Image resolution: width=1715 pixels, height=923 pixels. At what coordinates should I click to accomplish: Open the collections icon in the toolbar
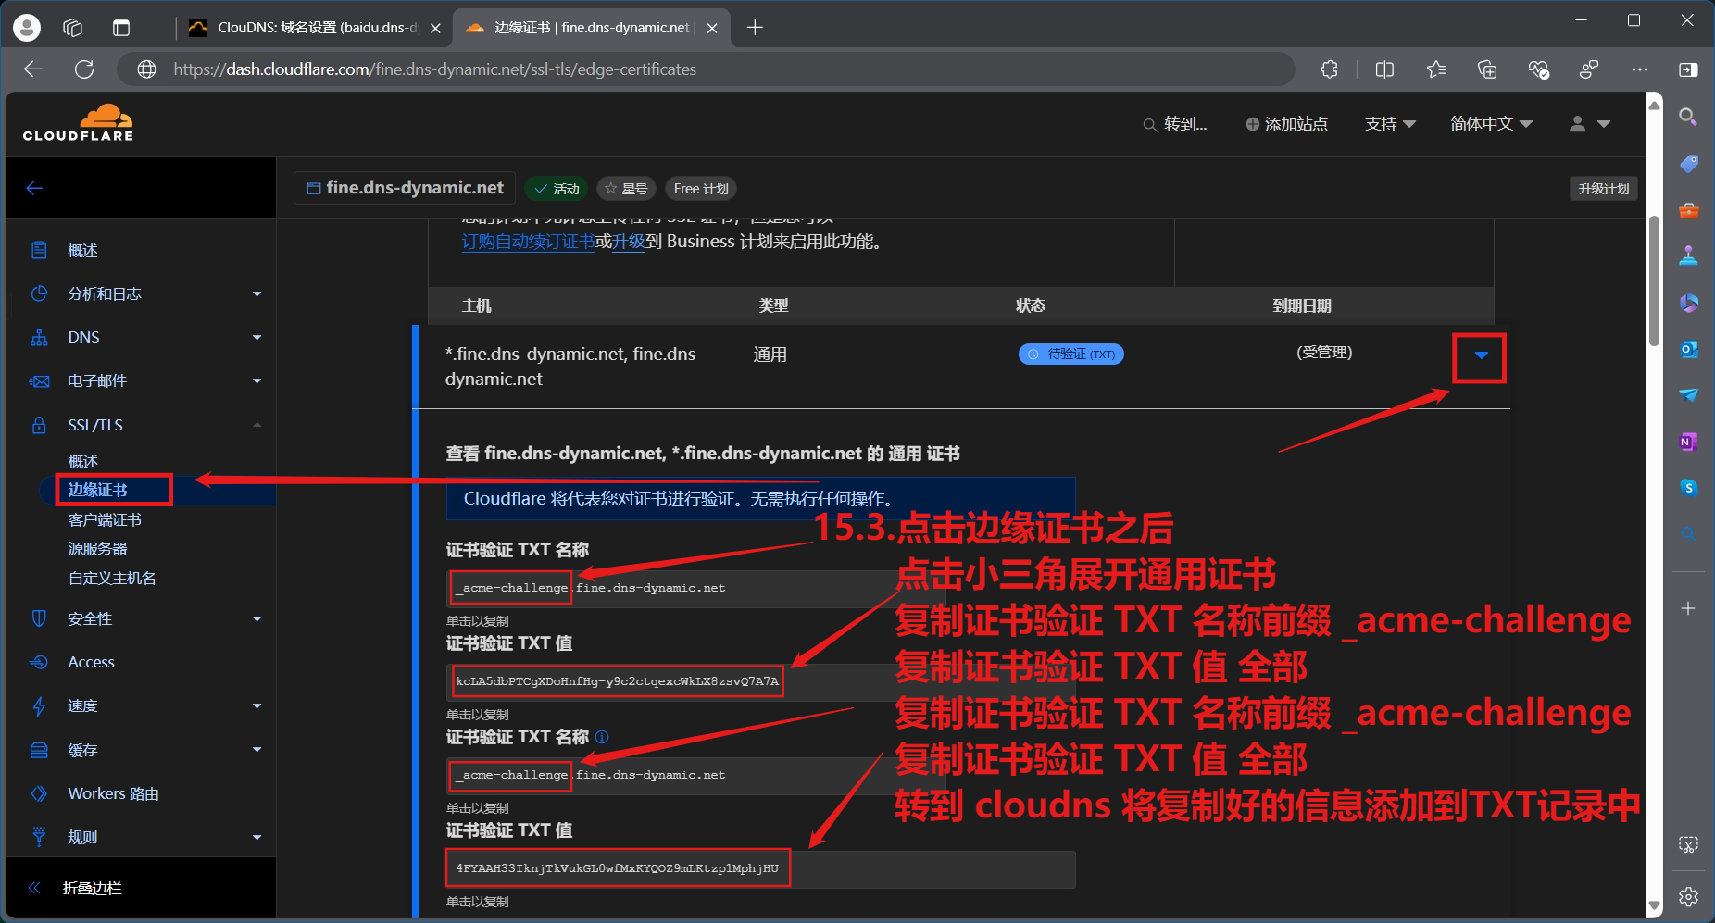click(x=1487, y=69)
